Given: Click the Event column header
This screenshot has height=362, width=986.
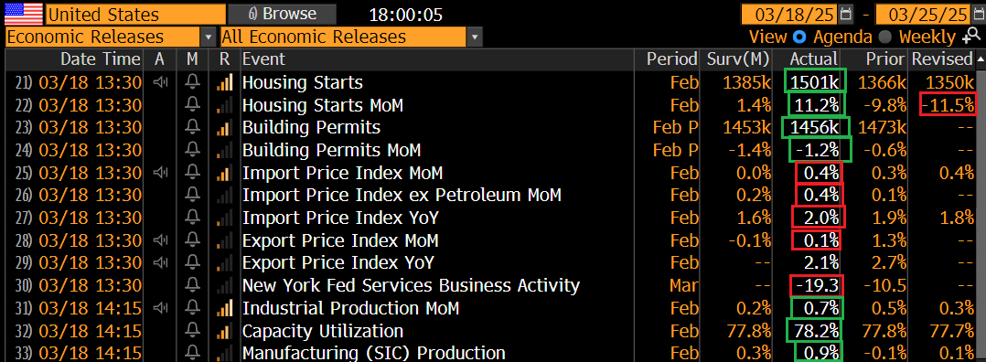Looking at the screenshot, I should point(264,59).
